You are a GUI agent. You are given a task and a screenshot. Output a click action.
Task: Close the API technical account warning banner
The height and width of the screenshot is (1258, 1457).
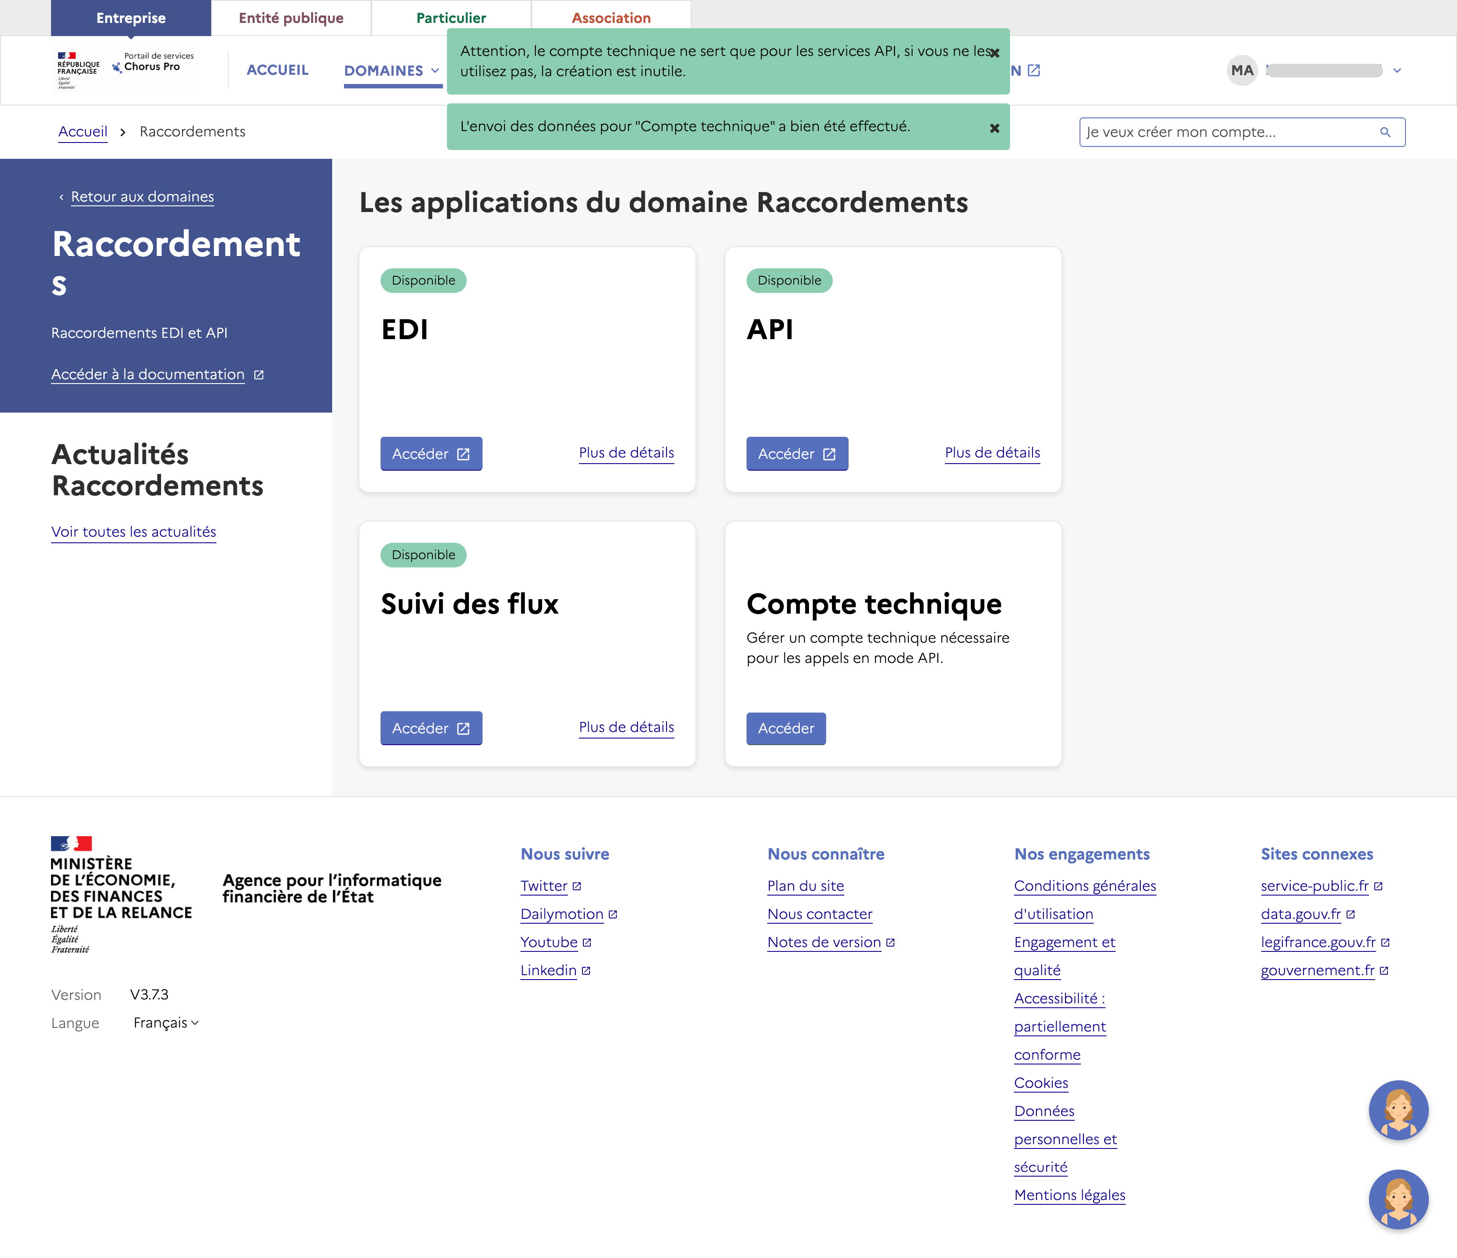tap(994, 53)
